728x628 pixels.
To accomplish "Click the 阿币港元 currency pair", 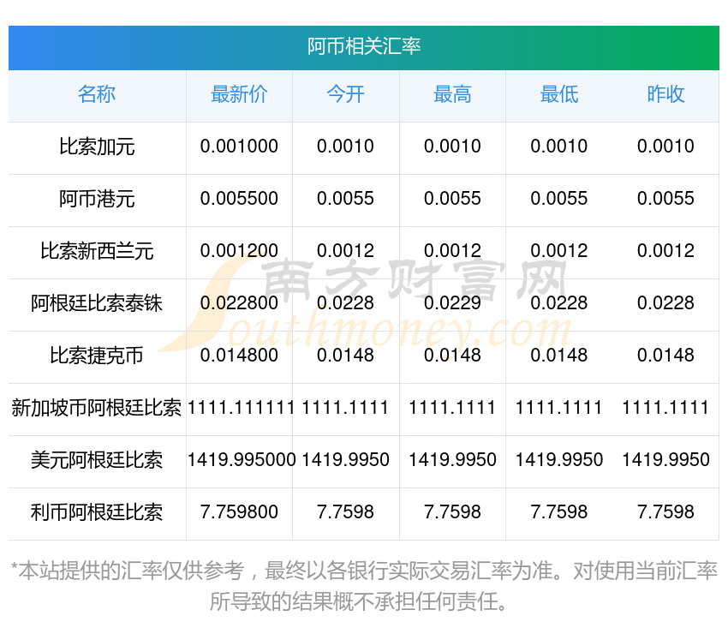I will tap(97, 199).
